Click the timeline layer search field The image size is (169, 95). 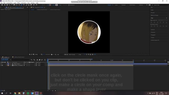tap(20, 60)
